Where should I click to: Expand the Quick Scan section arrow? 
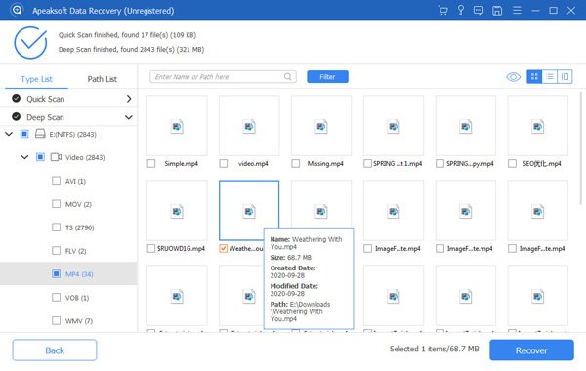[129, 99]
